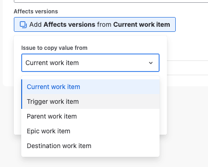
Task: Click the word Add in the Affects versions button
Action: [x=36, y=24]
